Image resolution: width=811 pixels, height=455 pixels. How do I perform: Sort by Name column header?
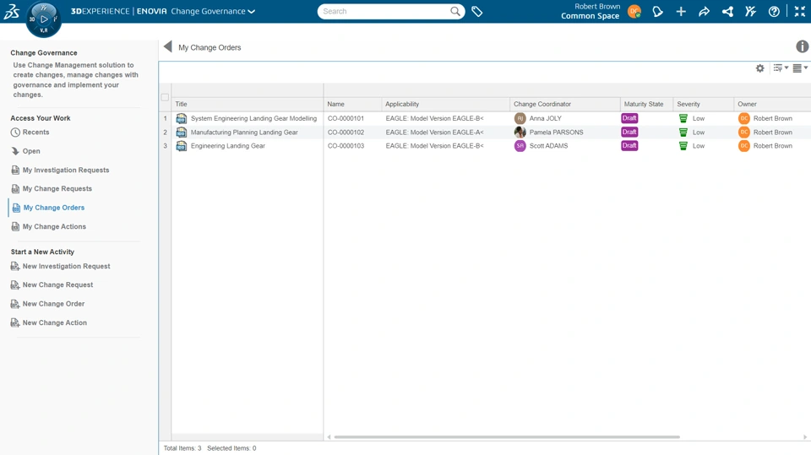(x=335, y=104)
